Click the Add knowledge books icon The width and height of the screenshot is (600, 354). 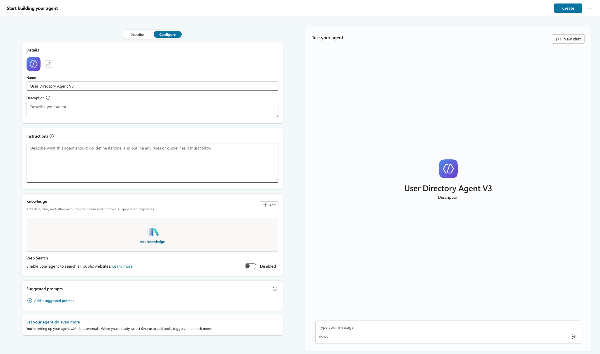point(152,232)
